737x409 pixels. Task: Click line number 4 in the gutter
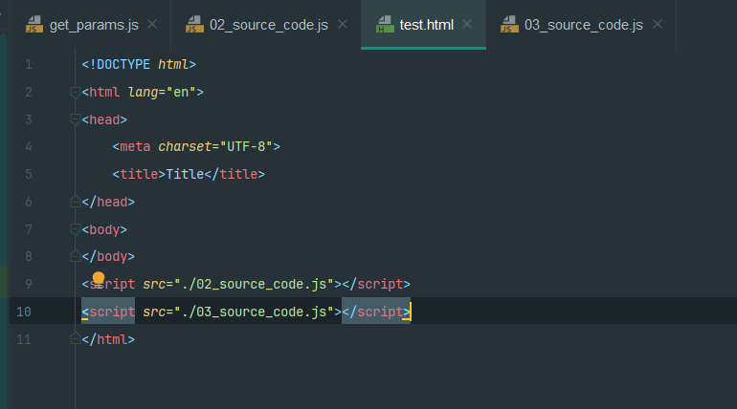tap(28, 147)
